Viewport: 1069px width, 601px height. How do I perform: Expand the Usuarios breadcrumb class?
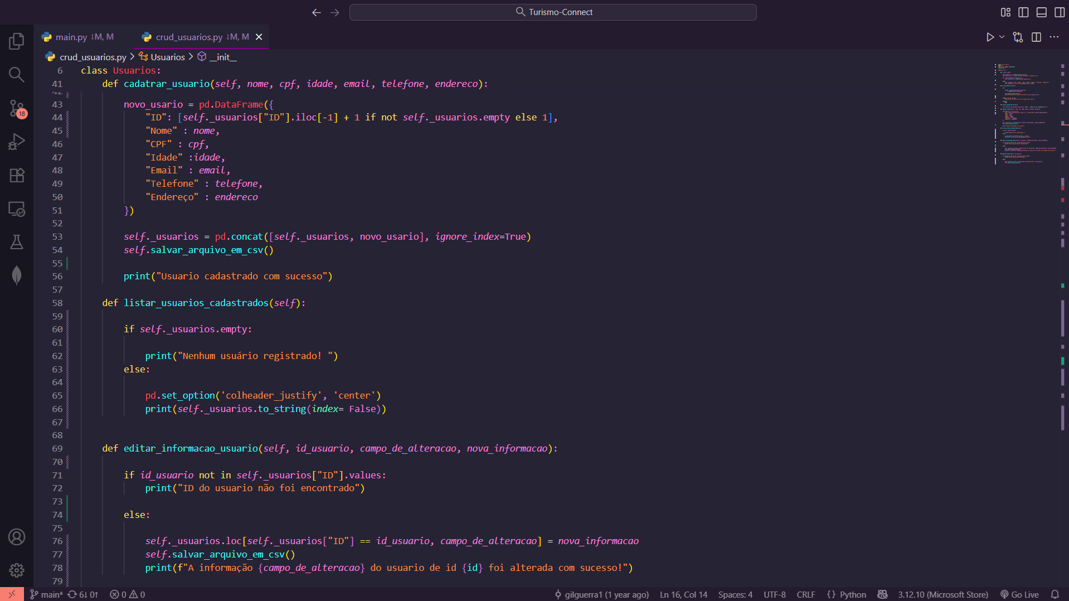167,57
